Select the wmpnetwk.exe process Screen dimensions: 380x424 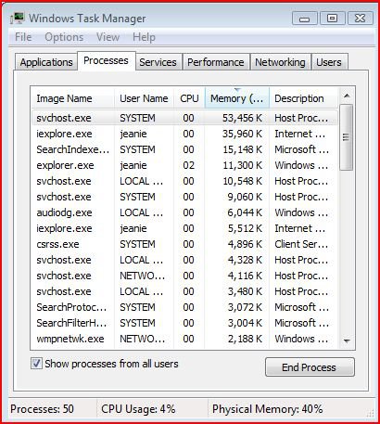(x=184, y=339)
